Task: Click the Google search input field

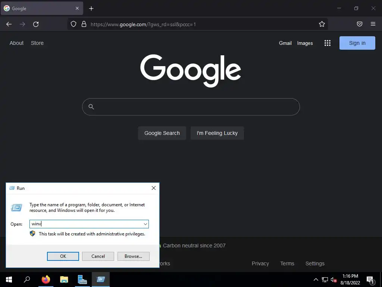Action: (x=191, y=107)
